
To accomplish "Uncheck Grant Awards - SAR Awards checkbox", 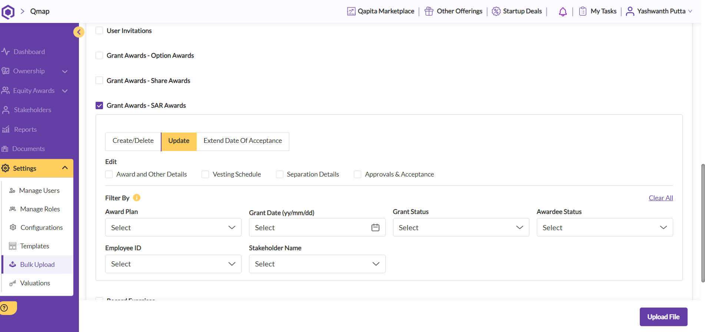I will [x=99, y=105].
